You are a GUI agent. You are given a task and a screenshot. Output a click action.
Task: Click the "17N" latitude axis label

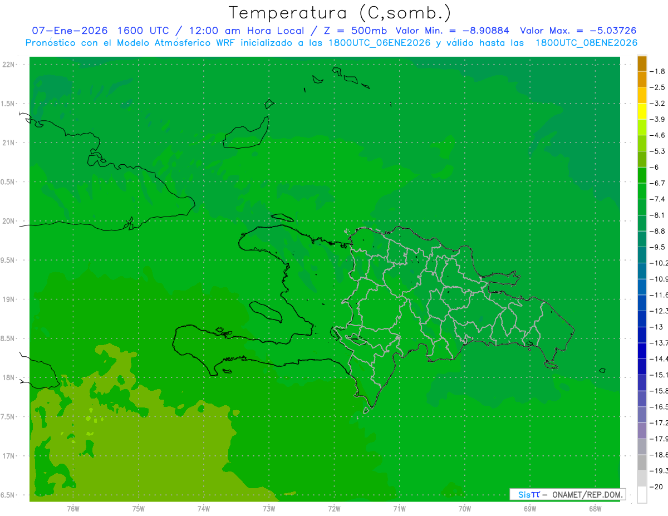tap(9, 456)
